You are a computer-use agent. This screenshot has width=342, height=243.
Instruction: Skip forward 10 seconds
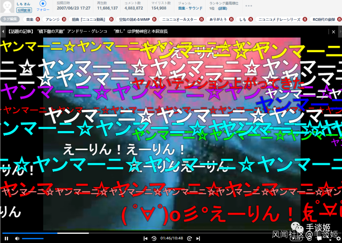click(x=189, y=238)
